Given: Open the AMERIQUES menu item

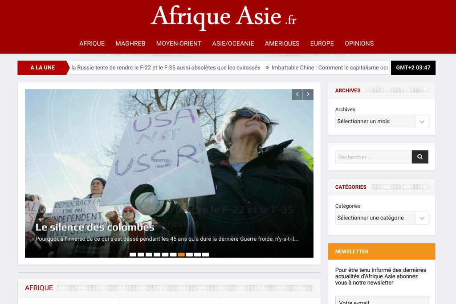Looking at the screenshot, I should click(x=282, y=44).
